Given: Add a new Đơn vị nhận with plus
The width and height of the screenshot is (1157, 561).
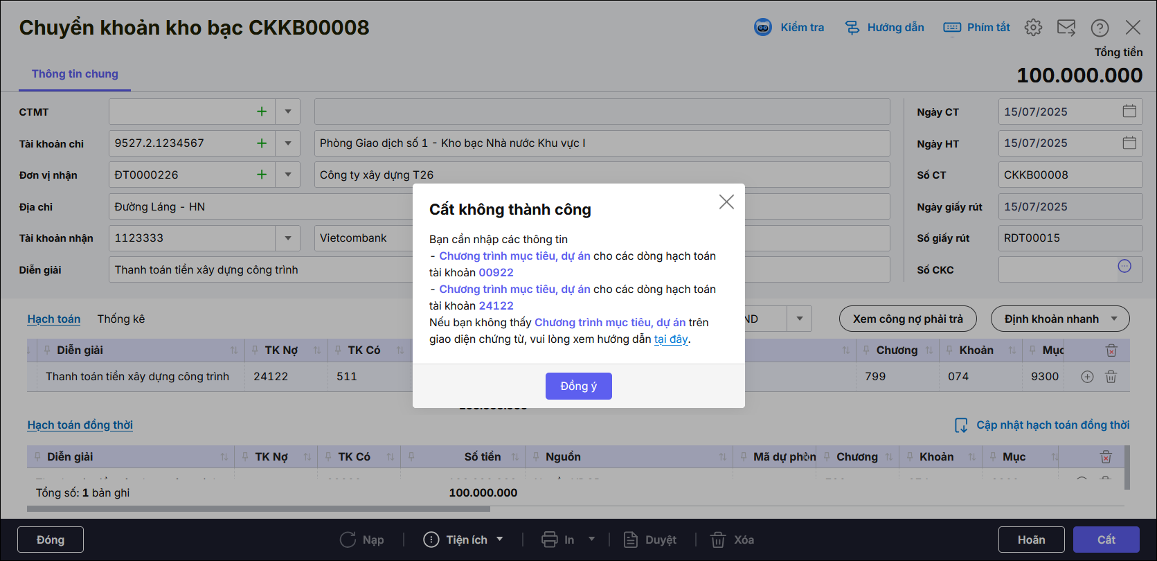Looking at the screenshot, I should pos(262,175).
